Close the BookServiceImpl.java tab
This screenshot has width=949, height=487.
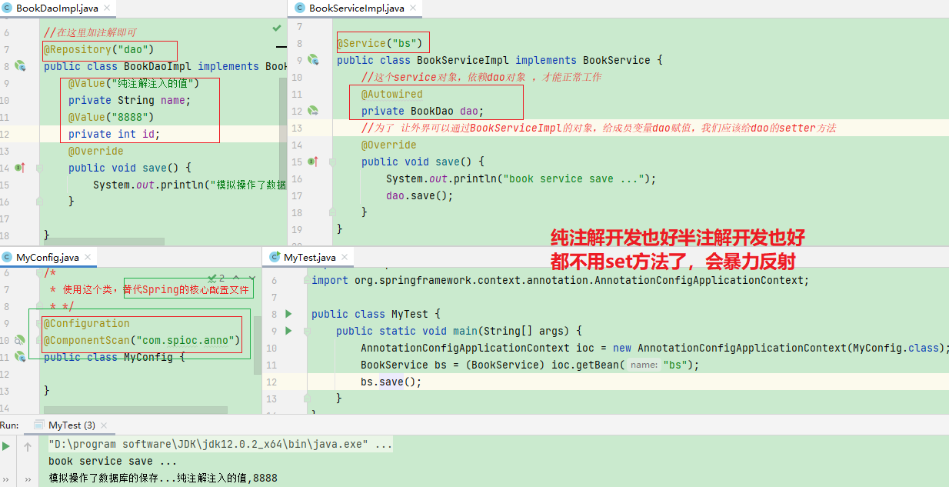pyautogui.click(x=413, y=8)
